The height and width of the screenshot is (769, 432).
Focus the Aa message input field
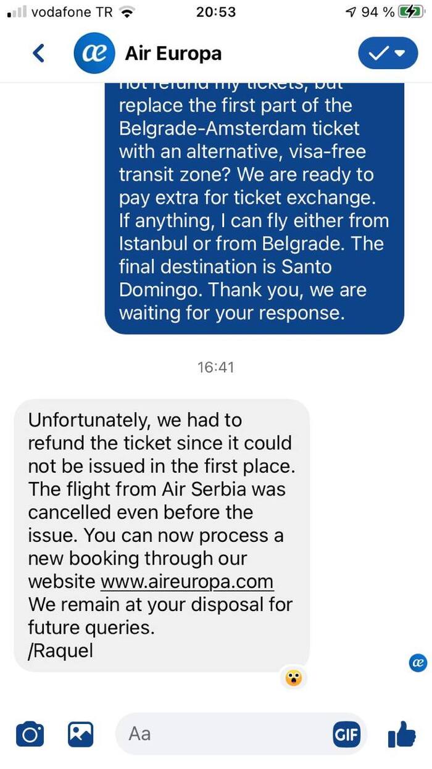pyautogui.click(x=222, y=734)
